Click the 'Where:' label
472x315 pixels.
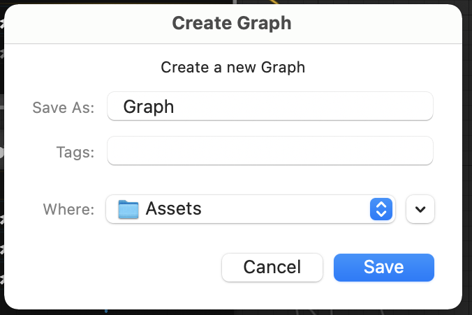point(68,209)
